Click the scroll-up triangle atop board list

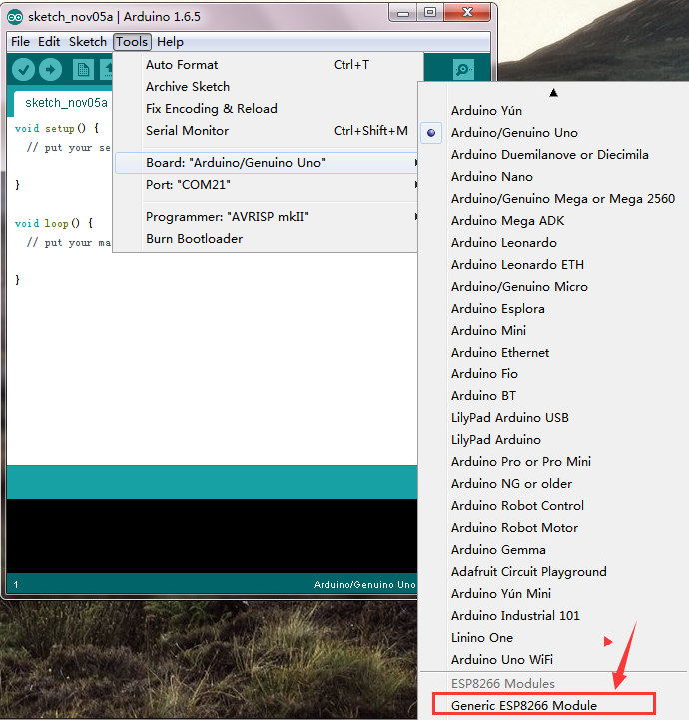553,93
